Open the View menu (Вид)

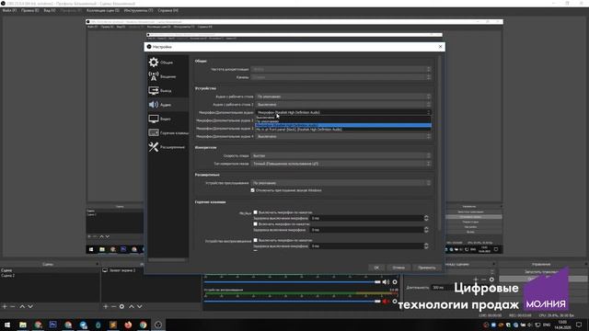coord(49,10)
